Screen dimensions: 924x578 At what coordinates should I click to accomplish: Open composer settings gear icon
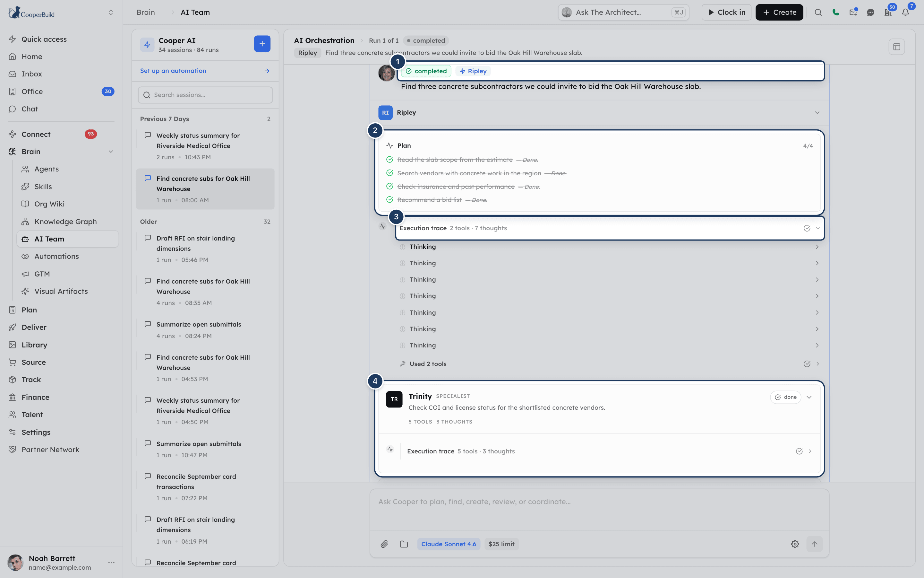point(795,544)
